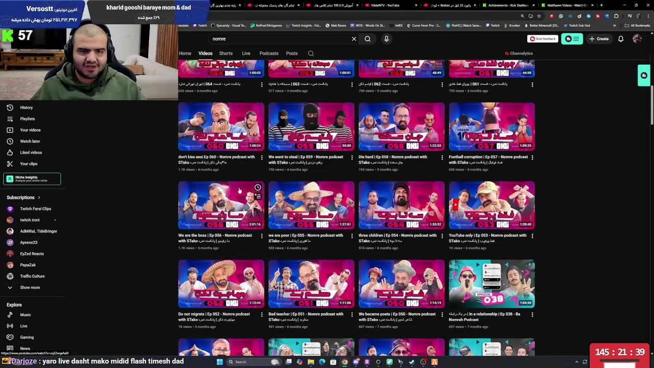Image resolution: width=654 pixels, height=368 pixels.
Task: Open the account avatar menu
Action: (x=637, y=39)
